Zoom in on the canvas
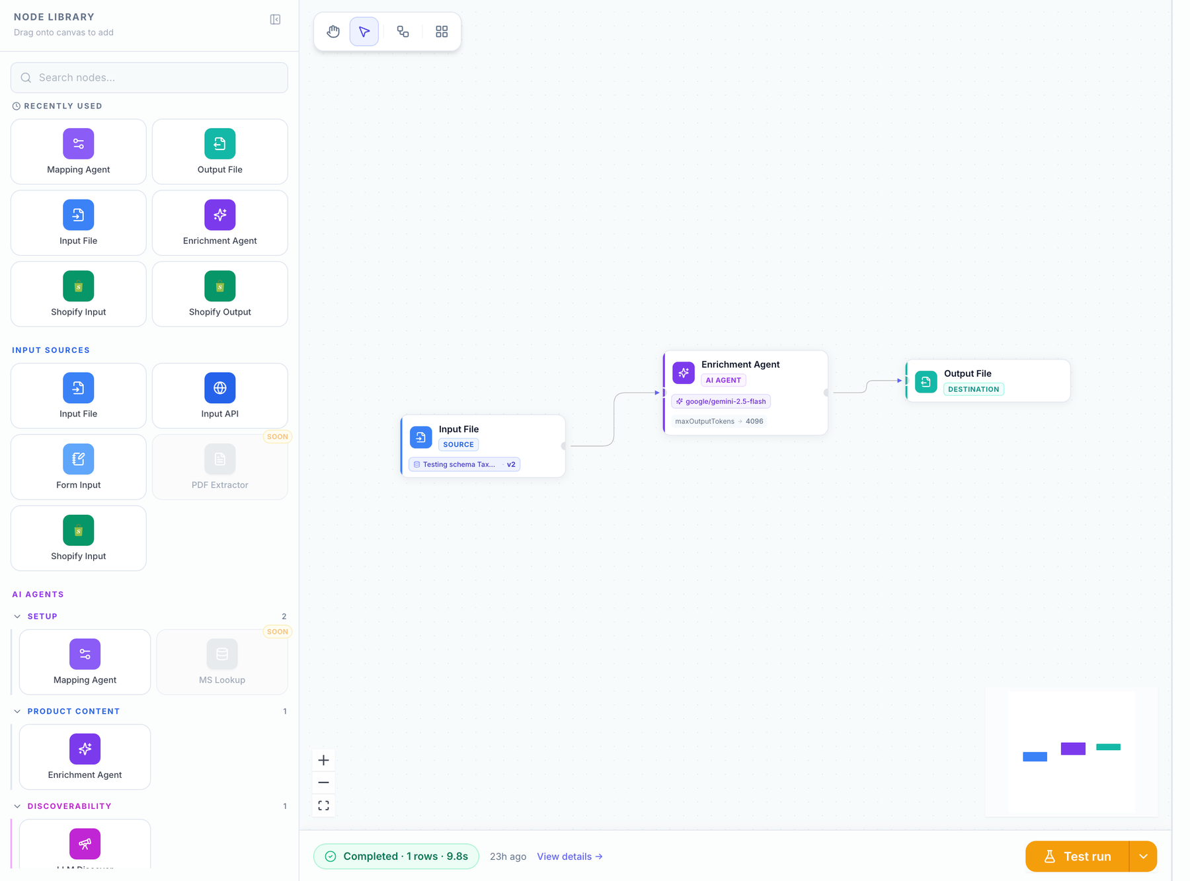 tap(323, 760)
